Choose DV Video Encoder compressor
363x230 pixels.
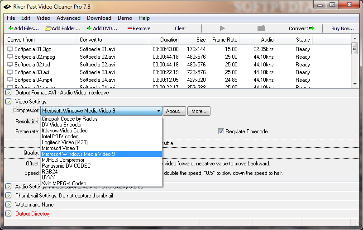tap(101, 125)
